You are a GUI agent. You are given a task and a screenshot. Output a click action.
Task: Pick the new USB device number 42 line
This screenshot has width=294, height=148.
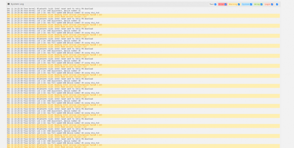[x=53, y=113]
